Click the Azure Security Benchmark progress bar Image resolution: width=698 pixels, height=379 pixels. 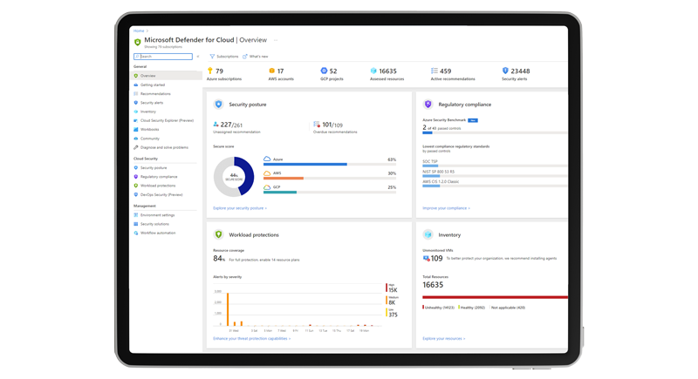coord(495,132)
